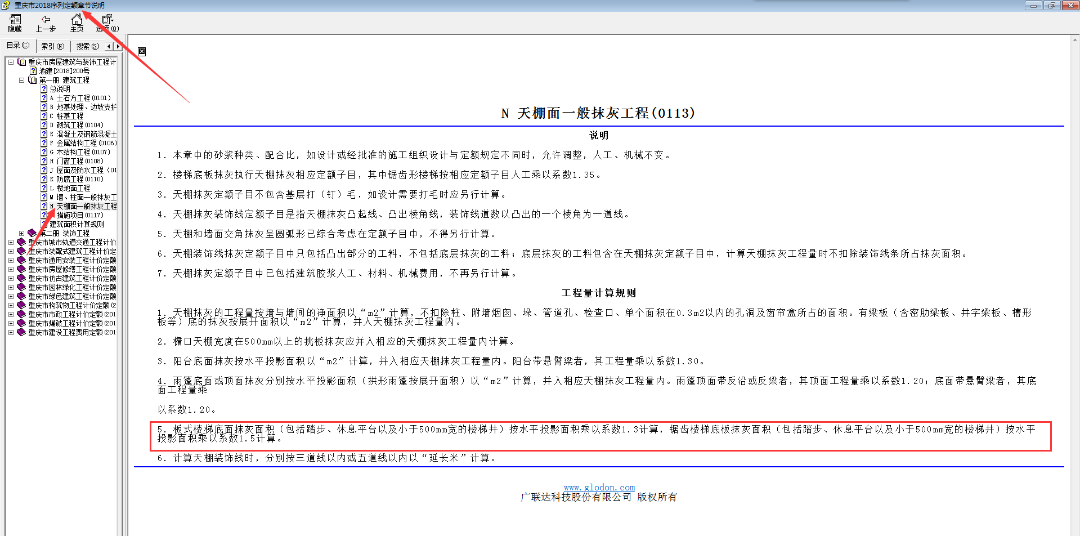Expand the 重庆市建设工程费用定额 node
Image resolution: width=1080 pixels, height=536 pixels.
click(x=11, y=332)
